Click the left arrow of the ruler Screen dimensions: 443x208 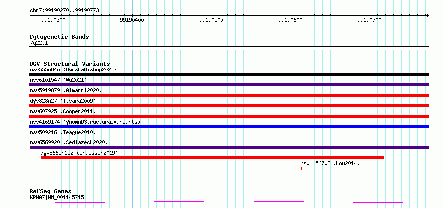pos(31,15)
